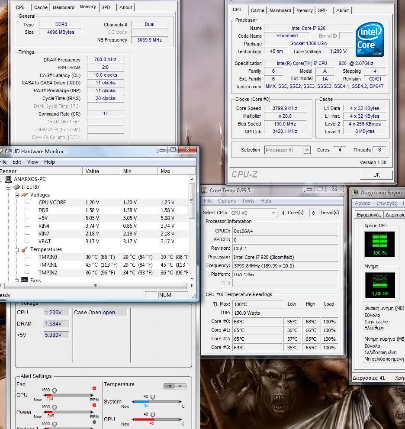Click the ANARXOS-PC computer icon
This screenshot has width=405, height=429.
[9, 179]
